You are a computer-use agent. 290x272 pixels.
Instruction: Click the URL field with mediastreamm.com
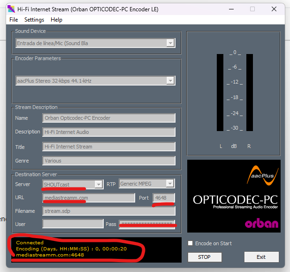click(x=89, y=198)
